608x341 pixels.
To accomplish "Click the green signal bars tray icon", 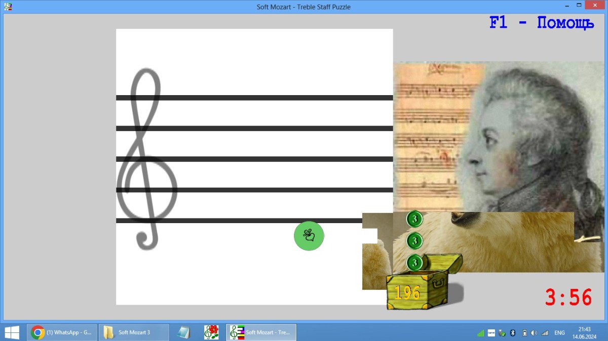I will coord(480,333).
